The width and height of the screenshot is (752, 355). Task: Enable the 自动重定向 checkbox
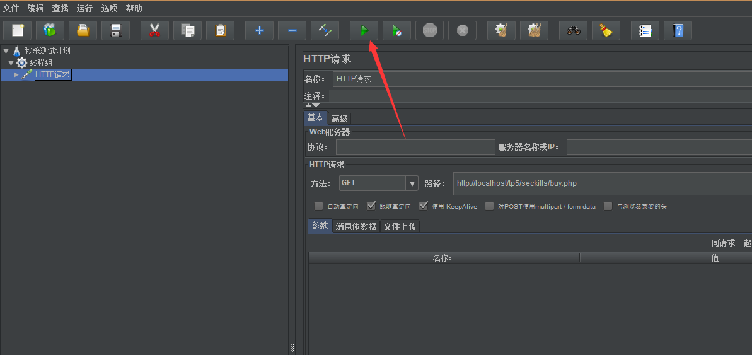[x=318, y=206]
